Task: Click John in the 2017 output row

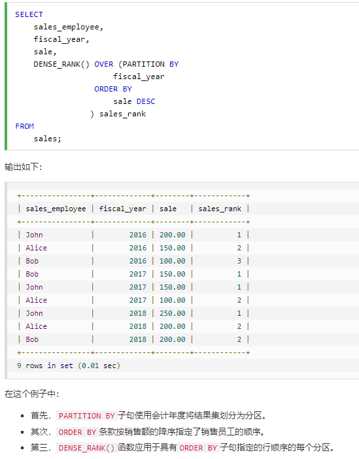Action: [34, 287]
